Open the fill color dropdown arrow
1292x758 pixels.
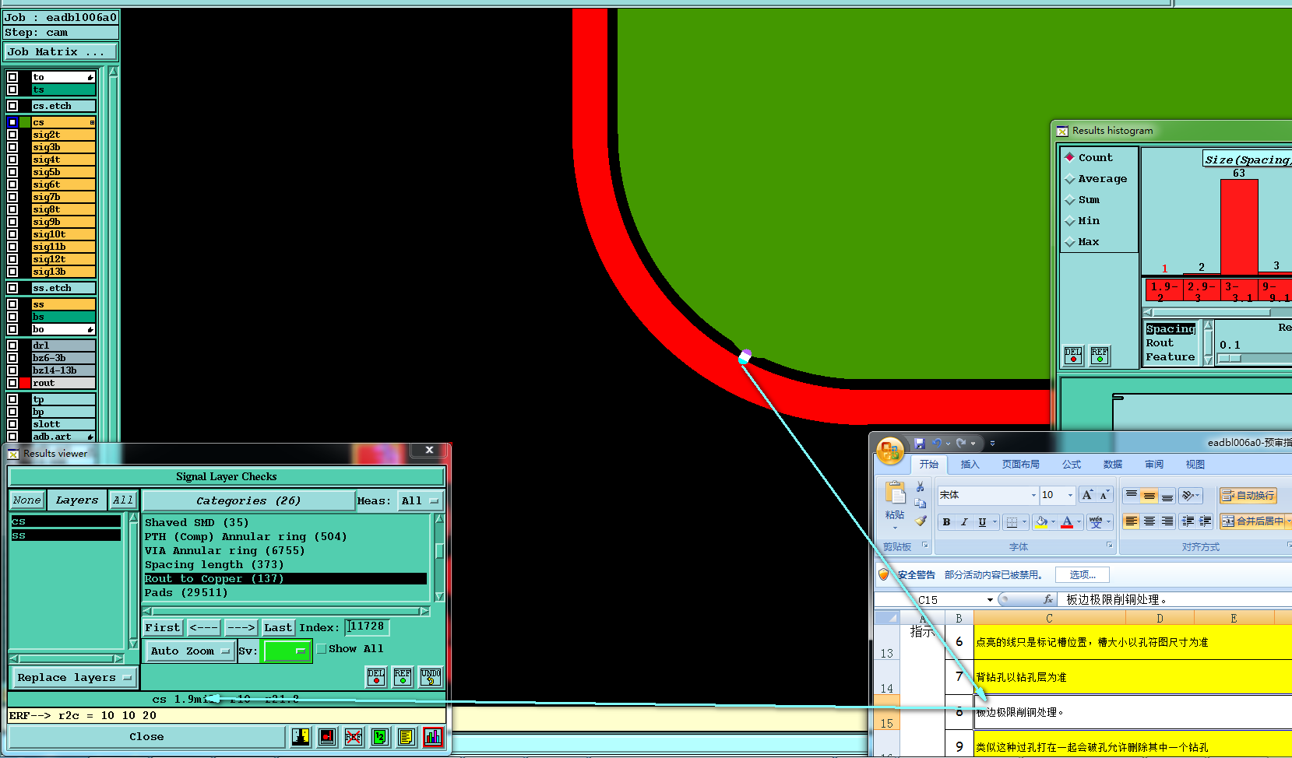1053,522
